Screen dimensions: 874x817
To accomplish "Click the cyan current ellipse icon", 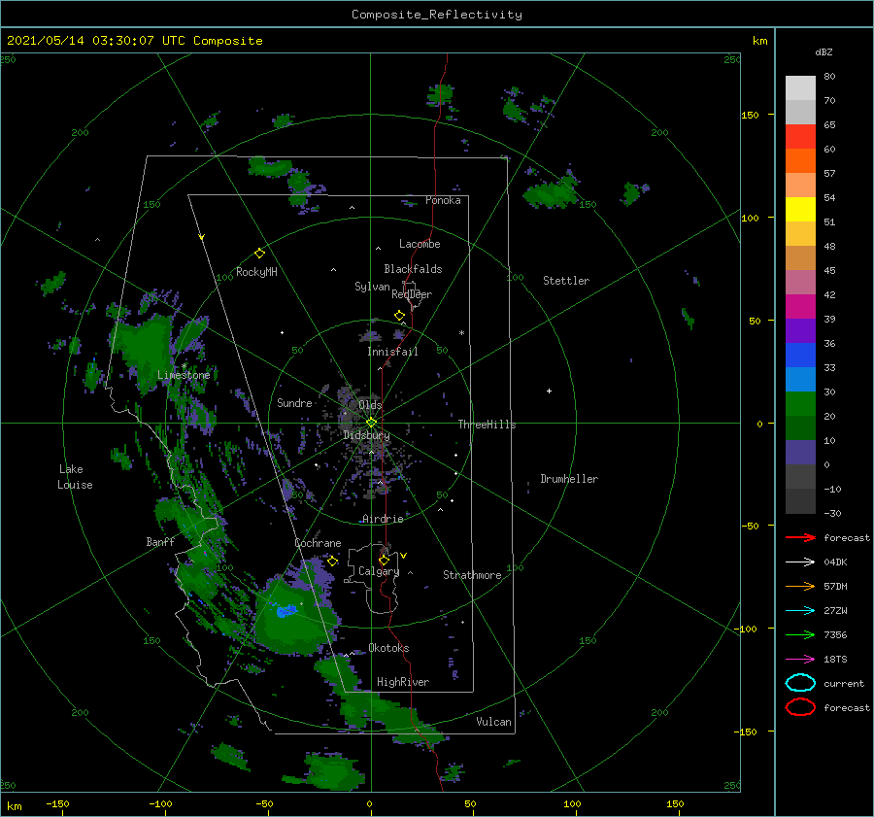I will click(800, 683).
